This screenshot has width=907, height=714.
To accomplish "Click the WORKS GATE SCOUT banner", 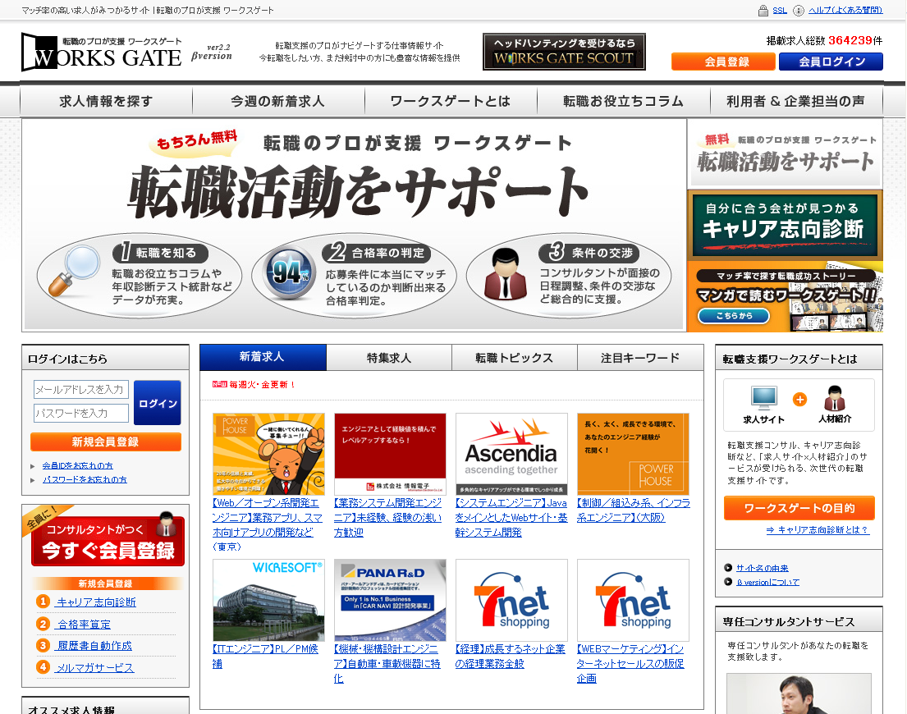I will 564,52.
